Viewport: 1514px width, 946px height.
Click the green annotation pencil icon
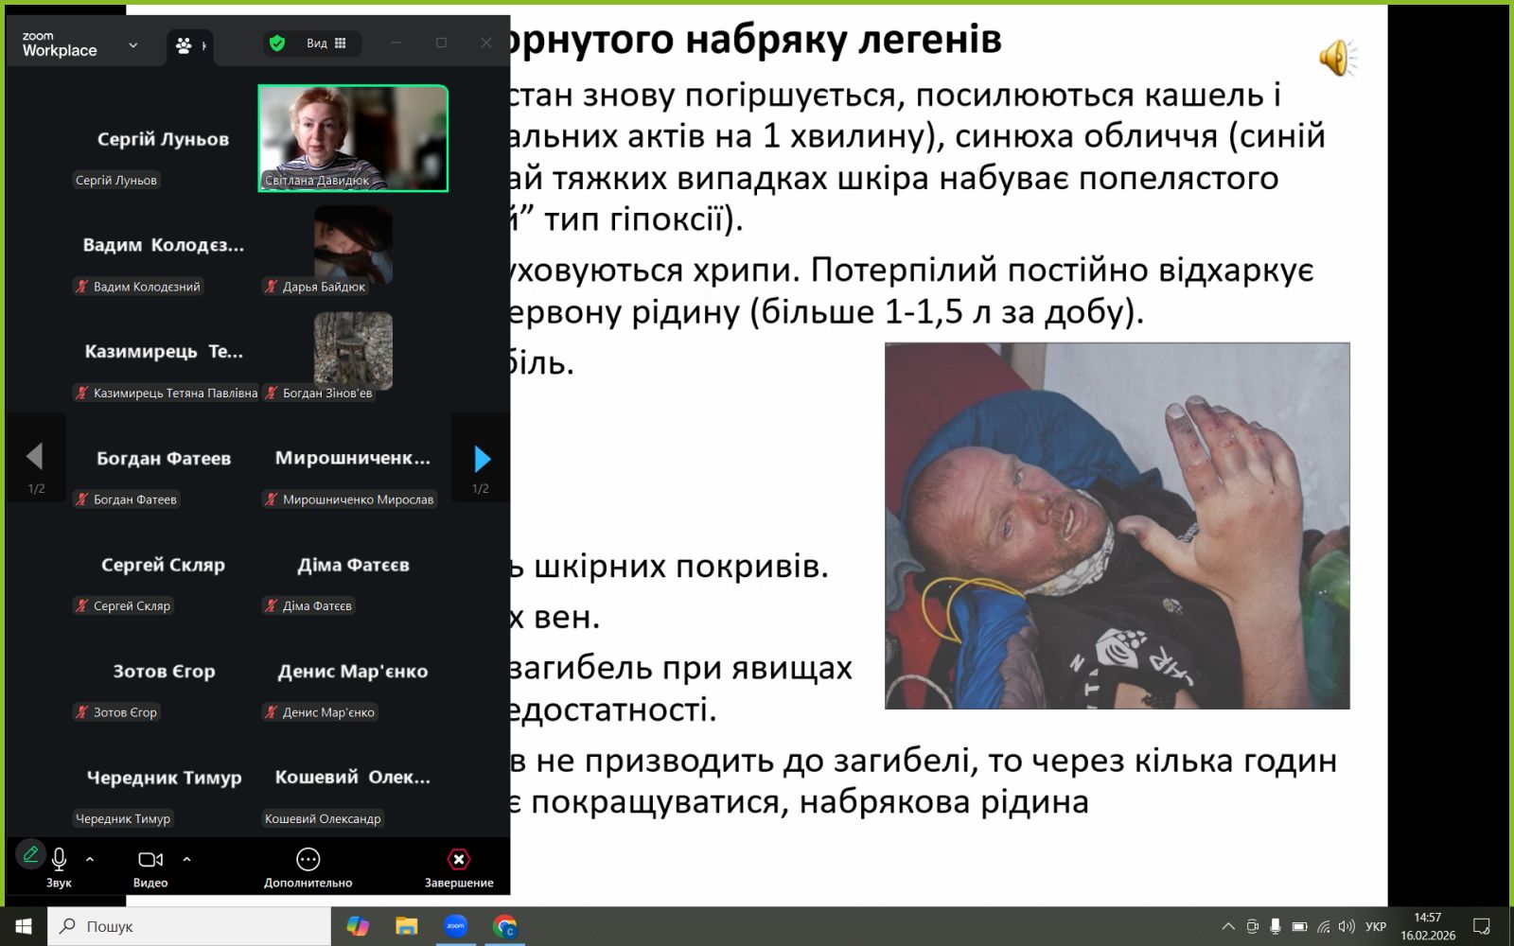[30, 855]
